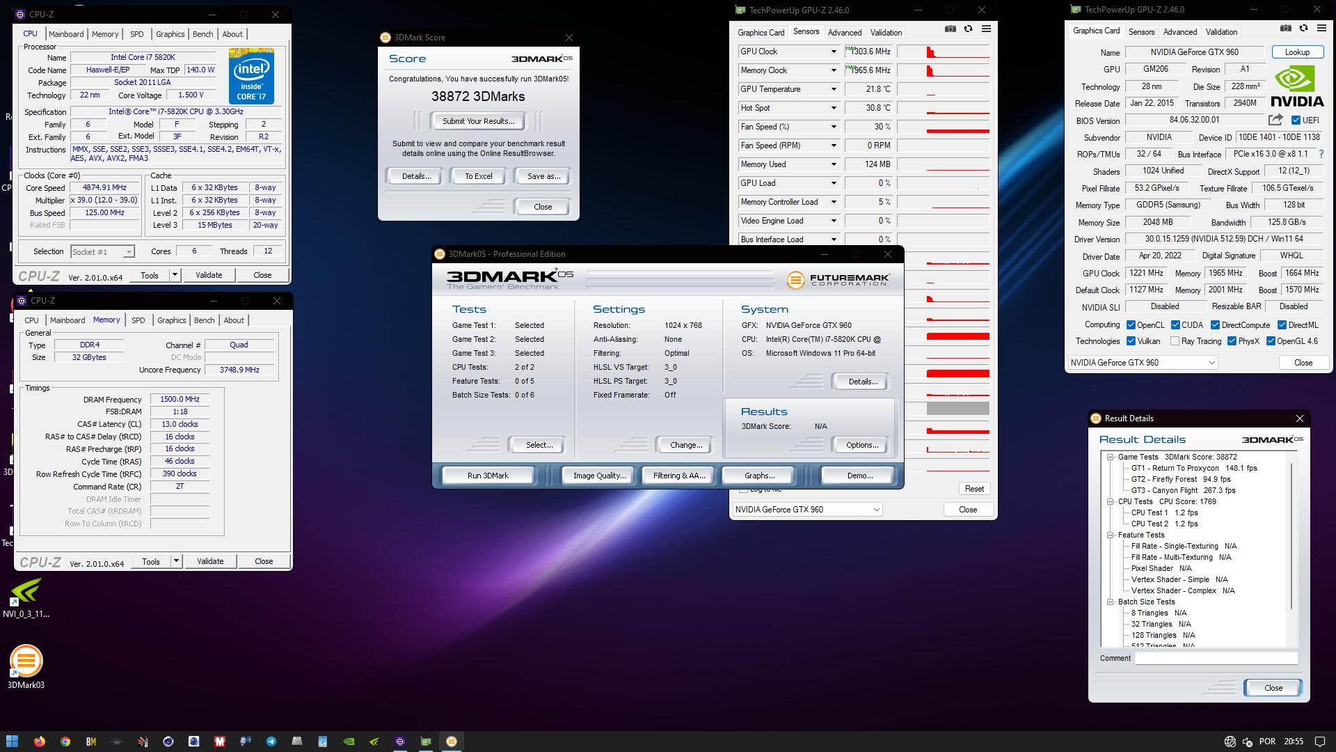Toggle CUDA checkbox
Image resolution: width=1336 pixels, height=752 pixels.
pos(1175,324)
